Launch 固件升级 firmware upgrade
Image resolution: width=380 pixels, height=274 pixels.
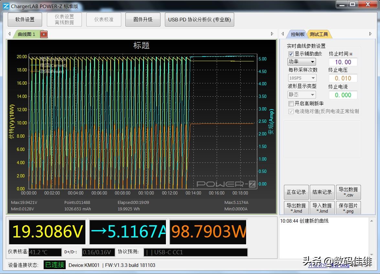pyautogui.click(x=143, y=19)
